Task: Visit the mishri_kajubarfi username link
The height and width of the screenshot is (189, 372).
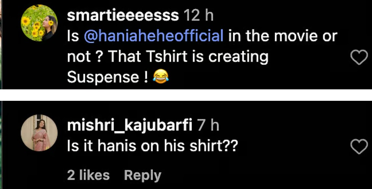Action: coord(130,126)
